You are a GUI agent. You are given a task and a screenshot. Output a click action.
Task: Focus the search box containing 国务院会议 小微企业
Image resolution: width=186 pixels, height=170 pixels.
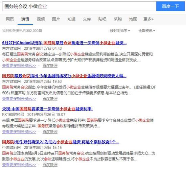point(79,6)
